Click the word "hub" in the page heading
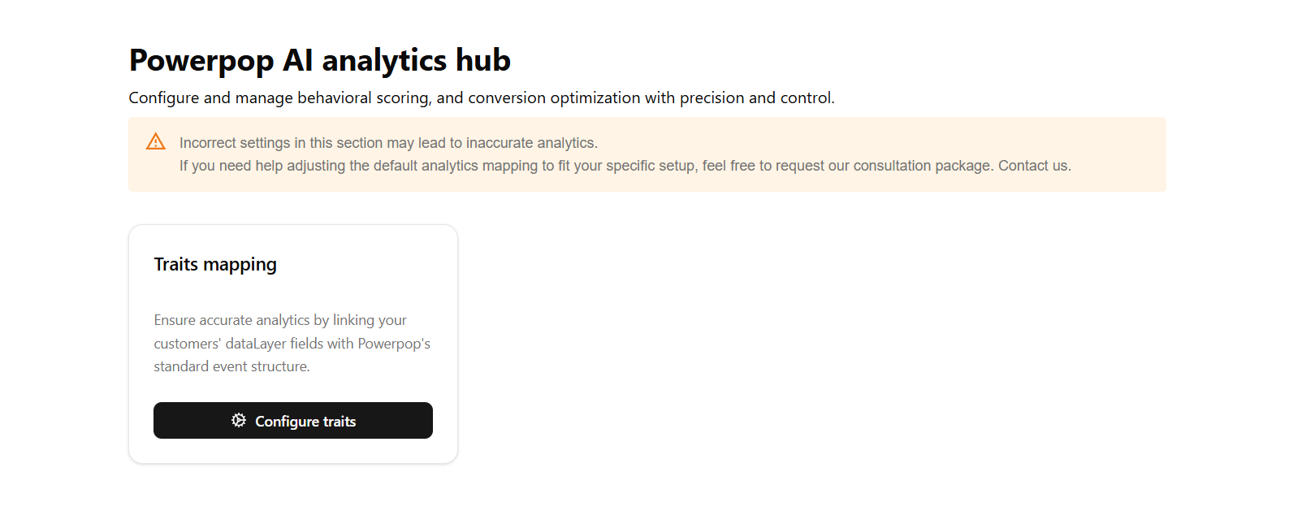Screen dimensions: 1289x524 coord(482,61)
